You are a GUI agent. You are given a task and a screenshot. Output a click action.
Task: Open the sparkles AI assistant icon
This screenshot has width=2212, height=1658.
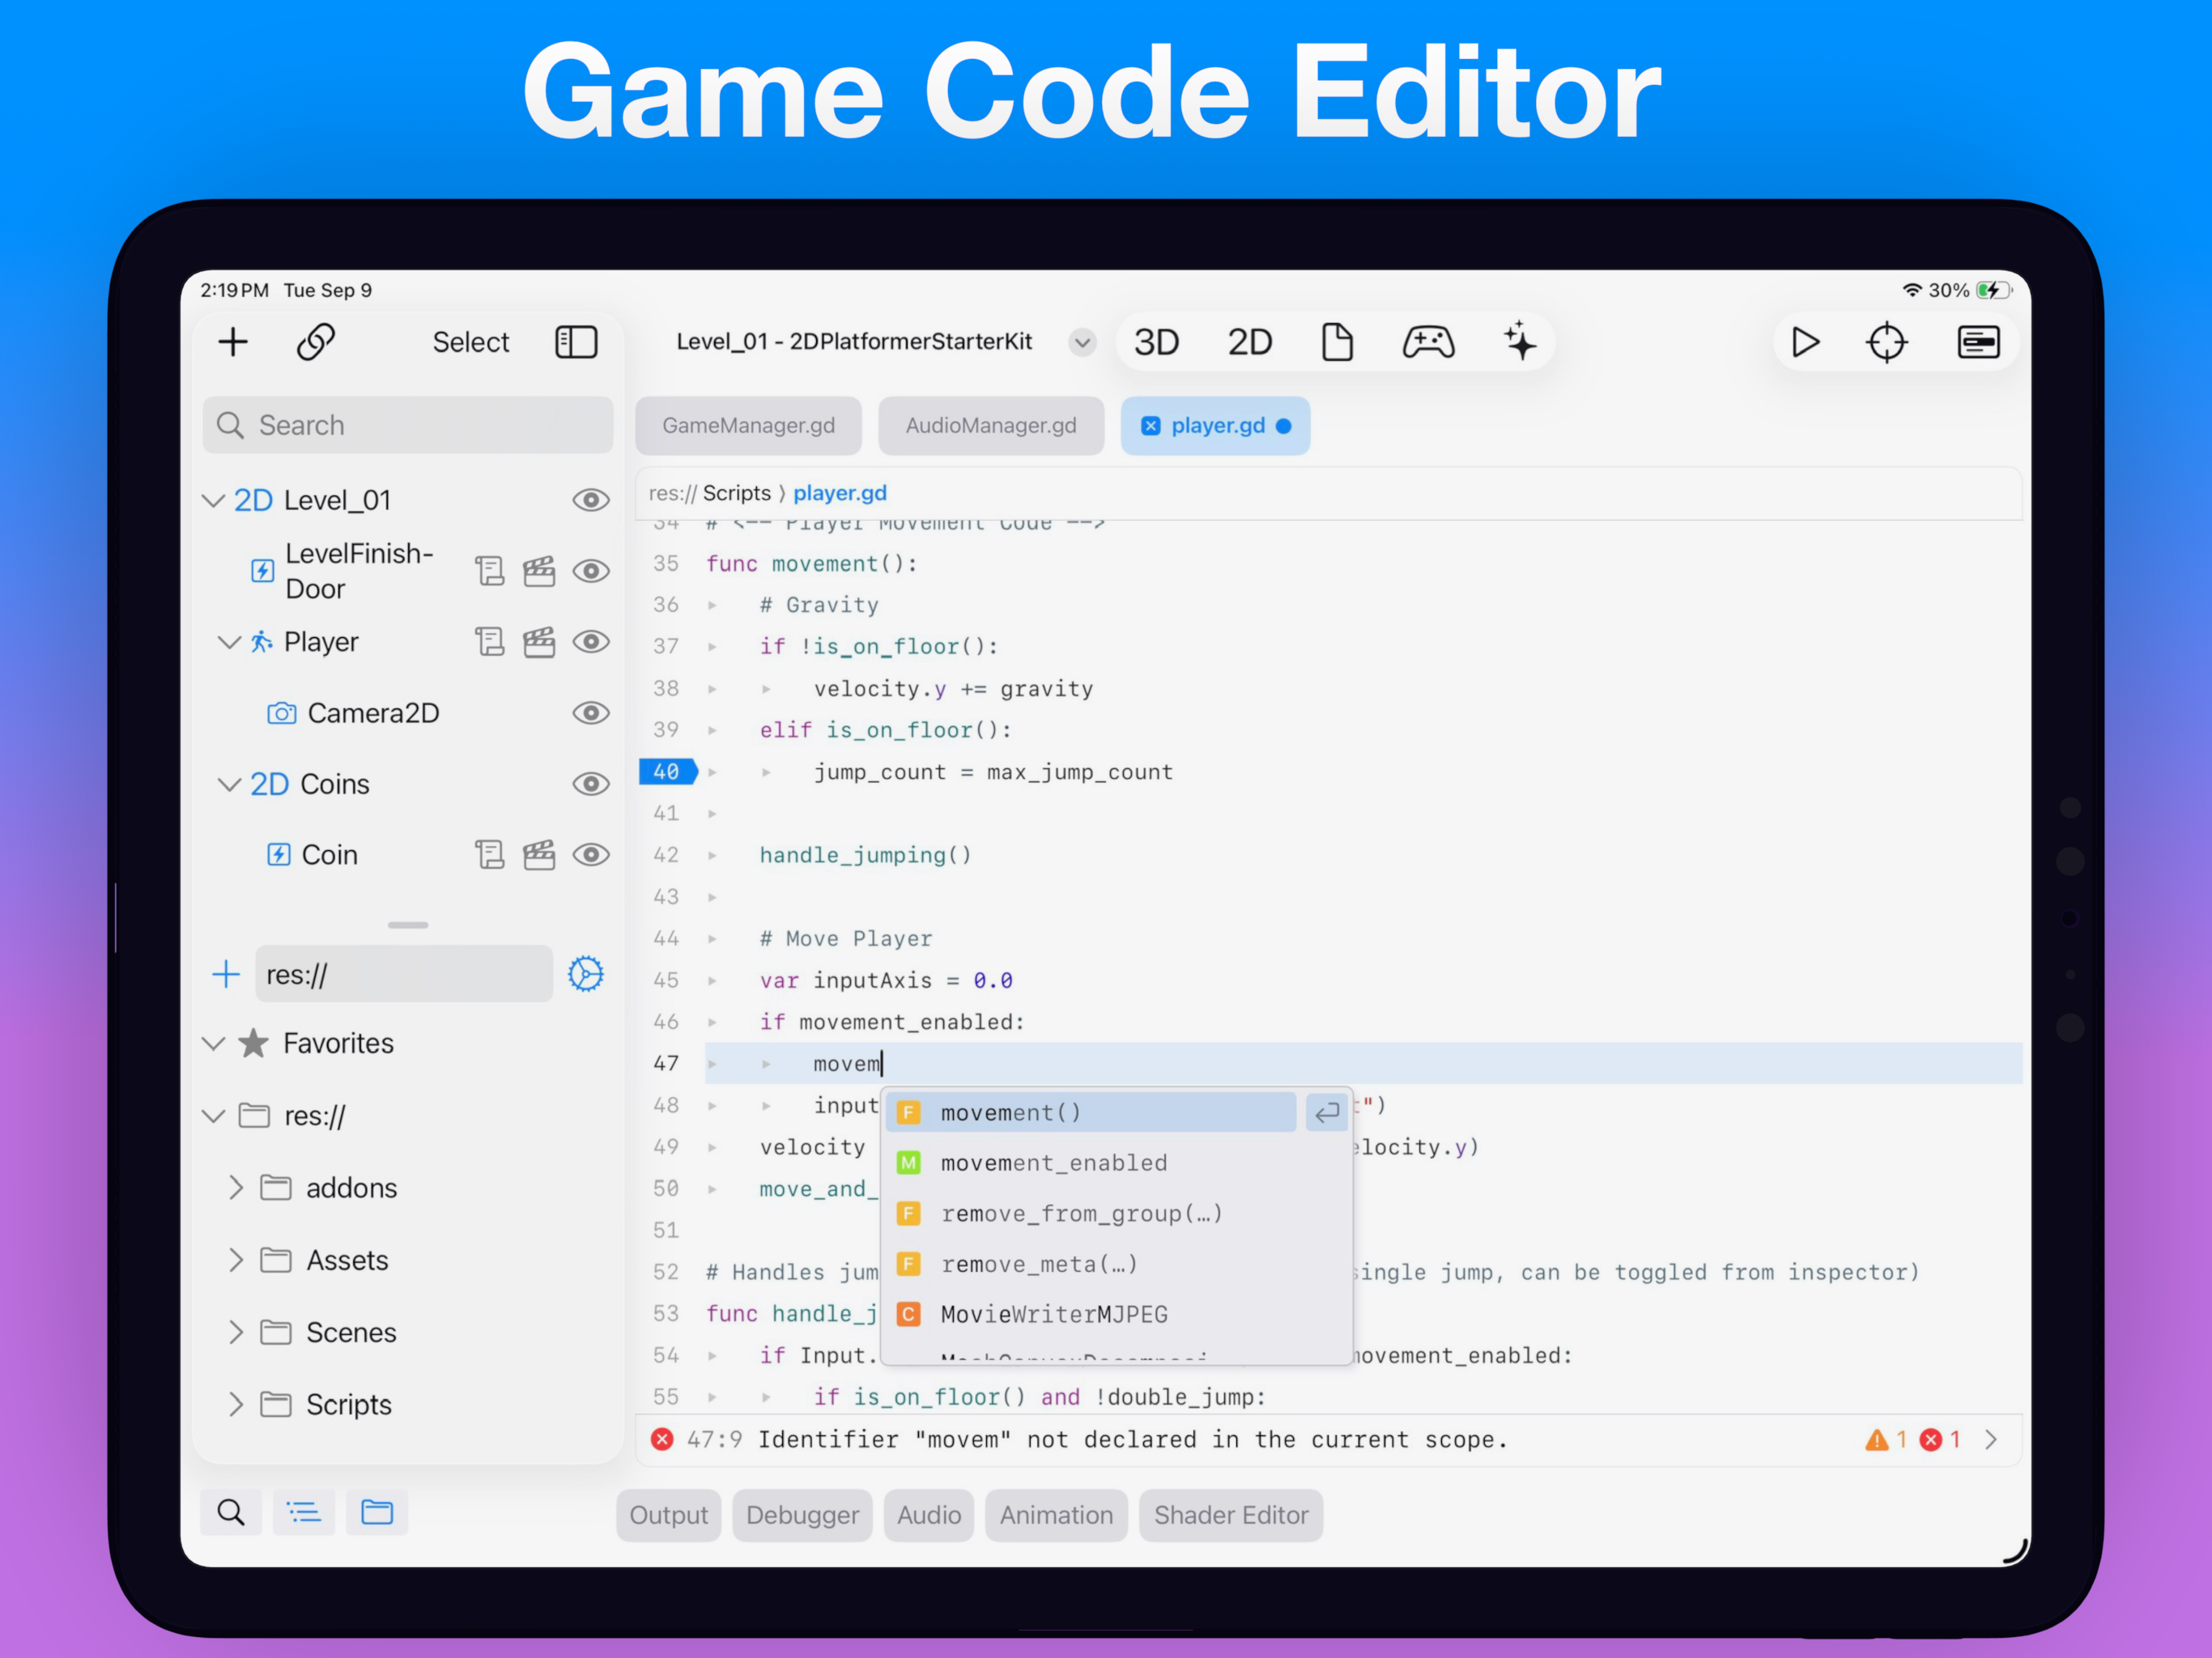tap(1520, 342)
